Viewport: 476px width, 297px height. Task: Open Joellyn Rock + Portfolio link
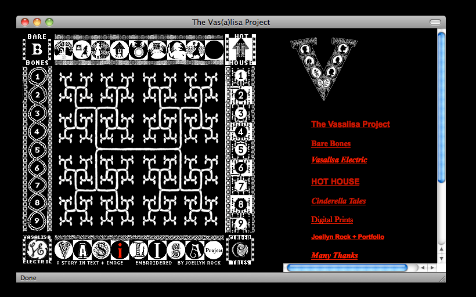pyautogui.click(x=347, y=237)
